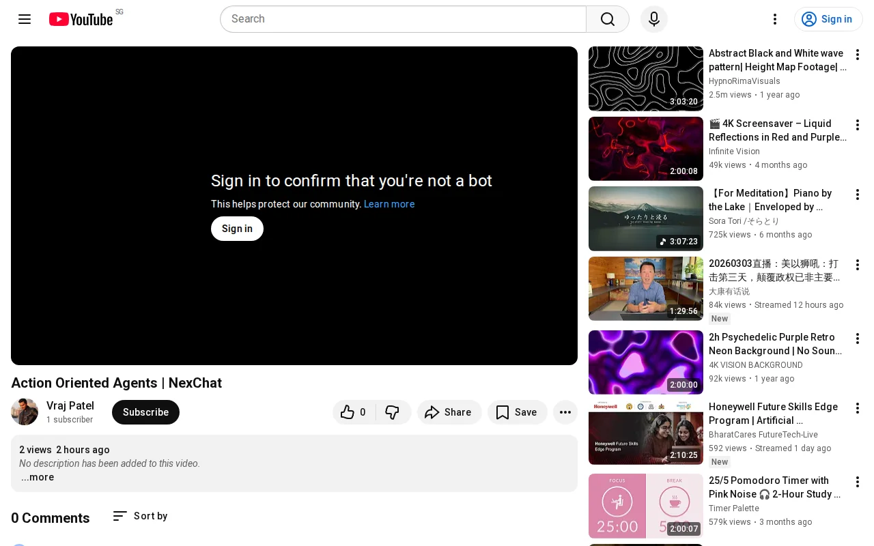The image size is (874, 546).
Task: Click Sign in inside the video player
Action: click(x=237, y=229)
